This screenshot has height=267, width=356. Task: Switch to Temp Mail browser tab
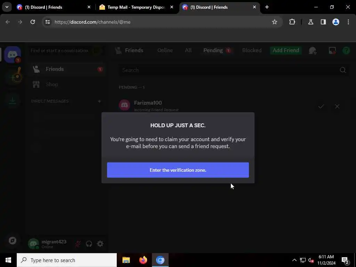click(x=136, y=7)
